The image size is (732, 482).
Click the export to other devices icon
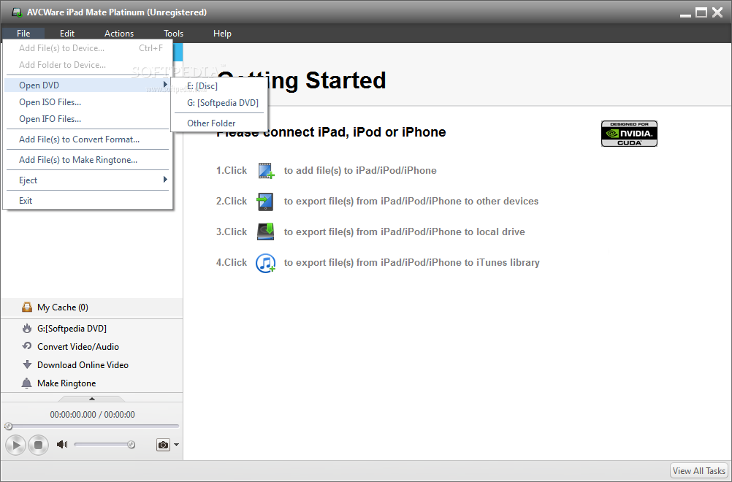(265, 202)
